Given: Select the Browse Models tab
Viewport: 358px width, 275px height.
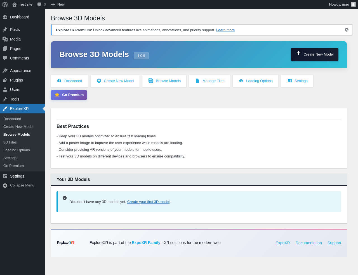Looking at the screenshot, I should click(164, 81).
